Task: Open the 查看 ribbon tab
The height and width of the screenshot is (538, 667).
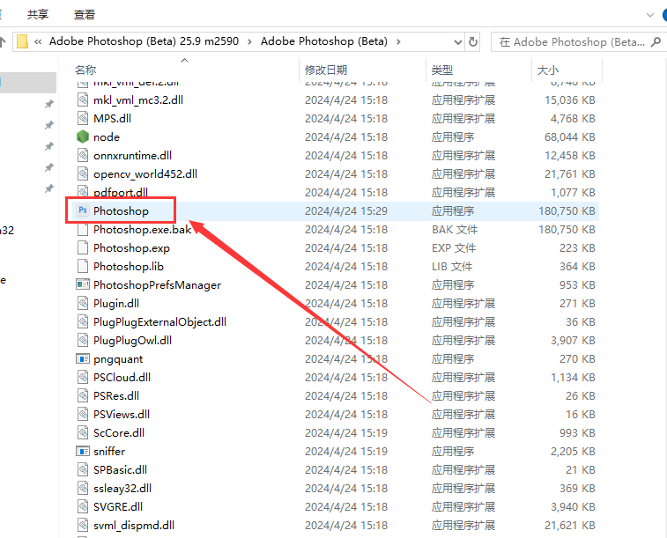Action: [85, 14]
